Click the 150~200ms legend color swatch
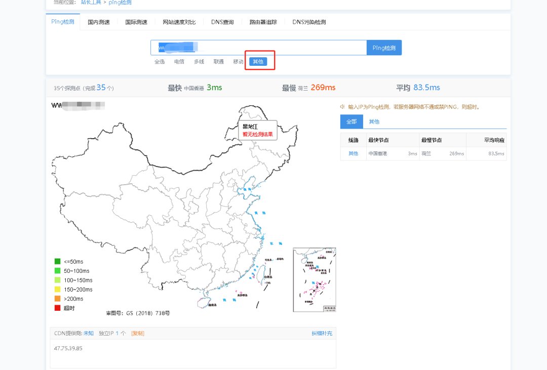 click(58, 290)
